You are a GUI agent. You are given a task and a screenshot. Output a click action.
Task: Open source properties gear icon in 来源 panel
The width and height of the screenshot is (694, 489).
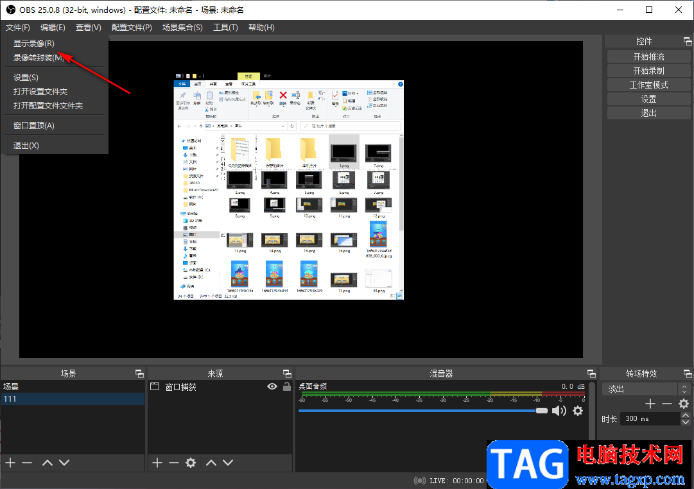[191, 463]
